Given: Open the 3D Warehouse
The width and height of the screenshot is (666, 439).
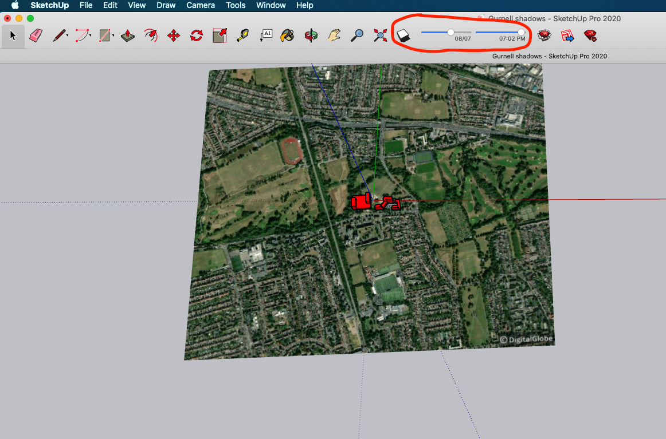Looking at the screenshot, I should tap(544, 35).
